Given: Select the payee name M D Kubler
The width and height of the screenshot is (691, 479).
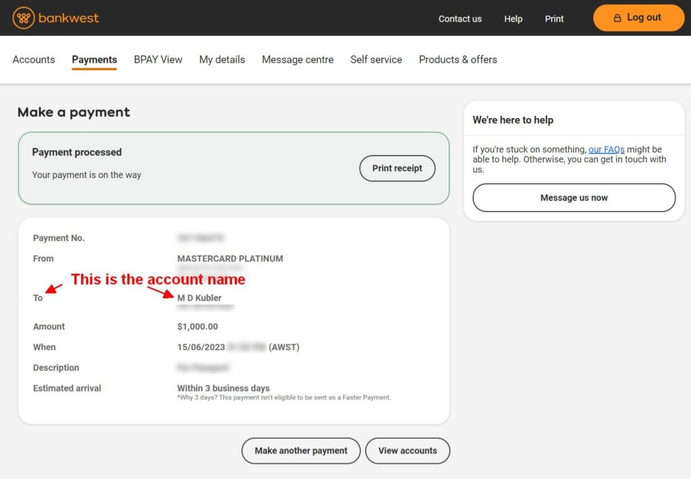Looking at the screenshot, I should click(199, 298).
